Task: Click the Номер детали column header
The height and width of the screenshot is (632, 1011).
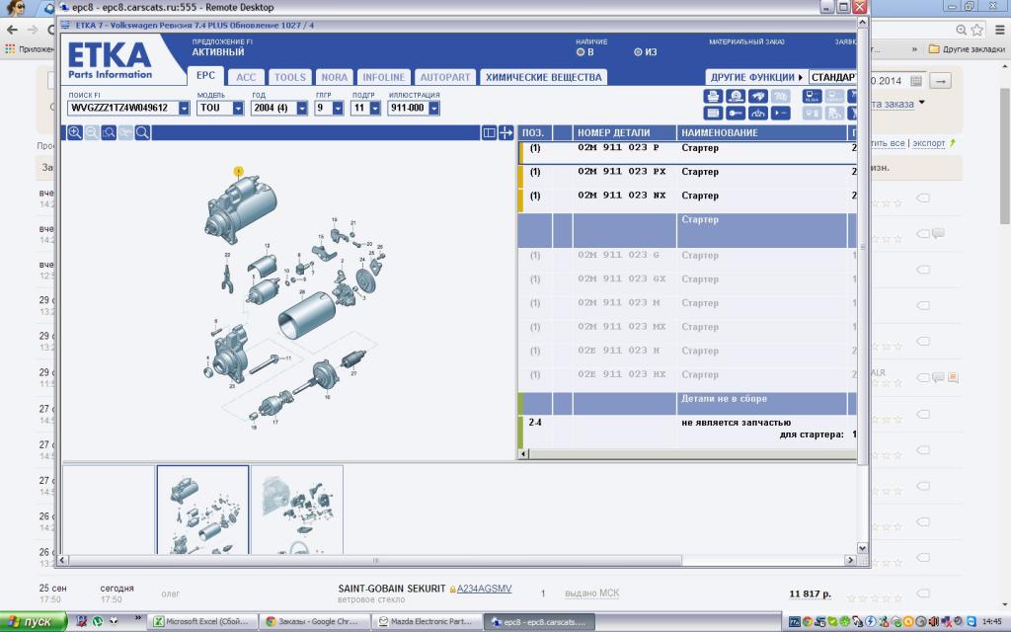Action: 624,133
